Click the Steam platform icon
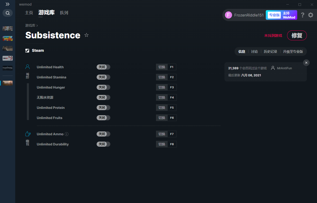Viewport: 317px width, 203px height. (x=27, y=50)
